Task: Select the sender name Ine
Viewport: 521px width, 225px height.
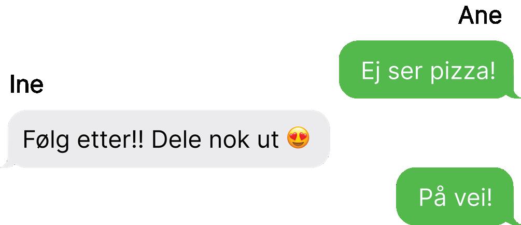Action: [x=26, y=84]
